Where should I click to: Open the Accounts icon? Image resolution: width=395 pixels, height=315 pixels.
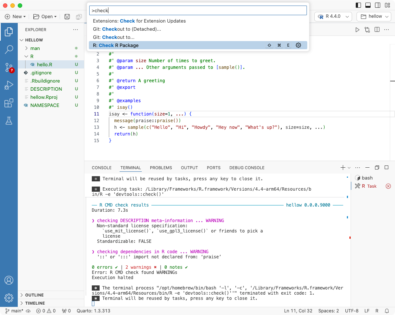click(x=9, y=280)
